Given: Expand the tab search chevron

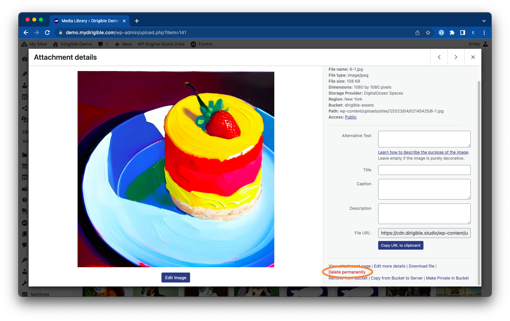Looking at the screenshot, I should pyautogui.click(x=484, y=21).
